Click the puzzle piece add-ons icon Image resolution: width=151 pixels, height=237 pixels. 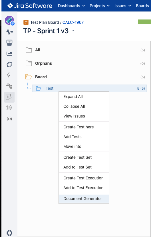point(9,64)
